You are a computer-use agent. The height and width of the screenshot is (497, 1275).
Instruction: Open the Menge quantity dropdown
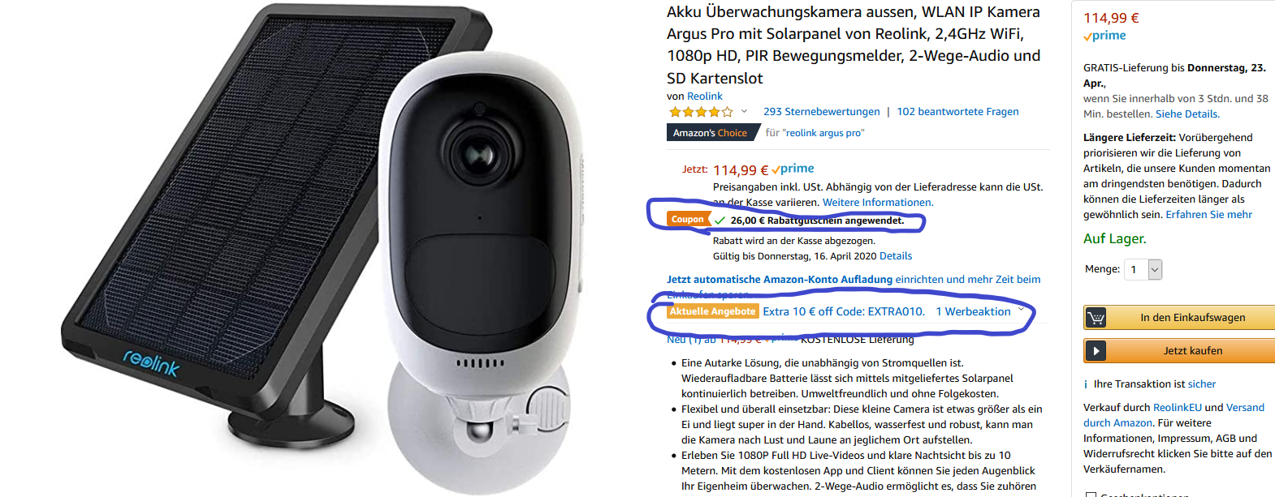click(1143, 269)
